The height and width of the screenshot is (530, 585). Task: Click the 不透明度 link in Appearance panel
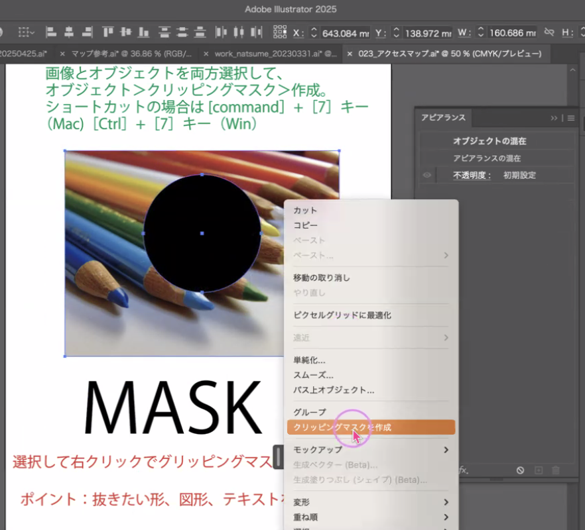(472, 176)
